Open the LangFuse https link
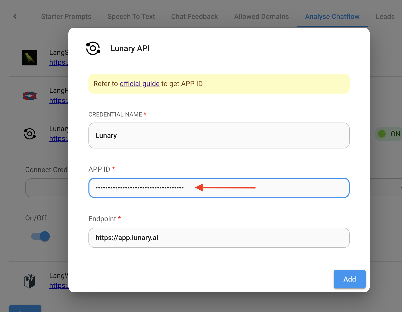 click(59, 101)
